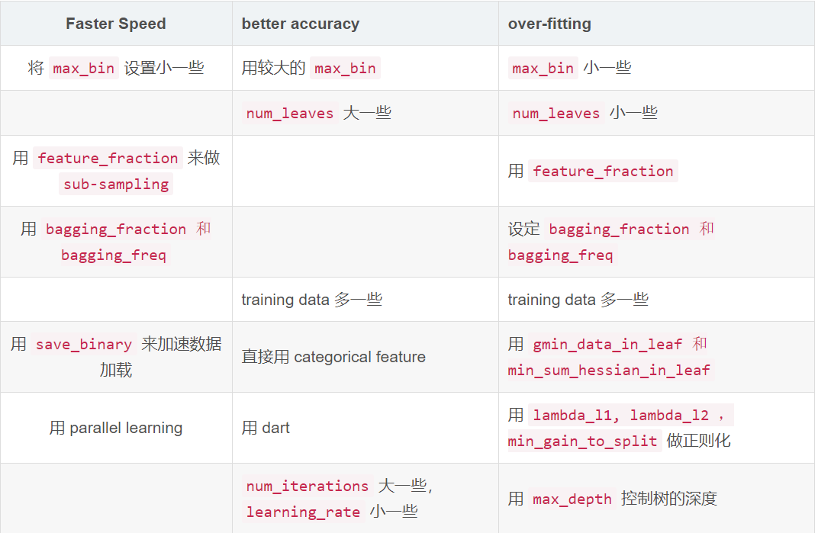Click bagging_fraction code in over-fitting column
This screenshot has height=533, width=818.
[x=620, y=229]
